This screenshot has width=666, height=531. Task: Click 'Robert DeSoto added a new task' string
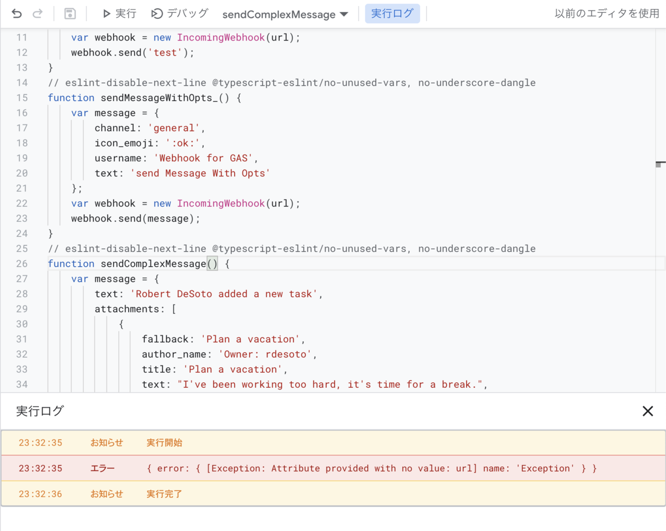point(224,294)
